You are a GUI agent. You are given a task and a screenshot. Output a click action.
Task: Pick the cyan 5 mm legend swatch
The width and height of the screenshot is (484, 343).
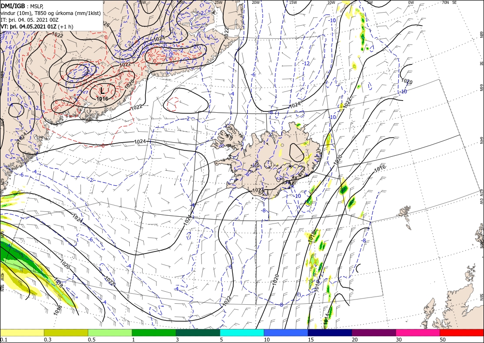tap(242, 332)
